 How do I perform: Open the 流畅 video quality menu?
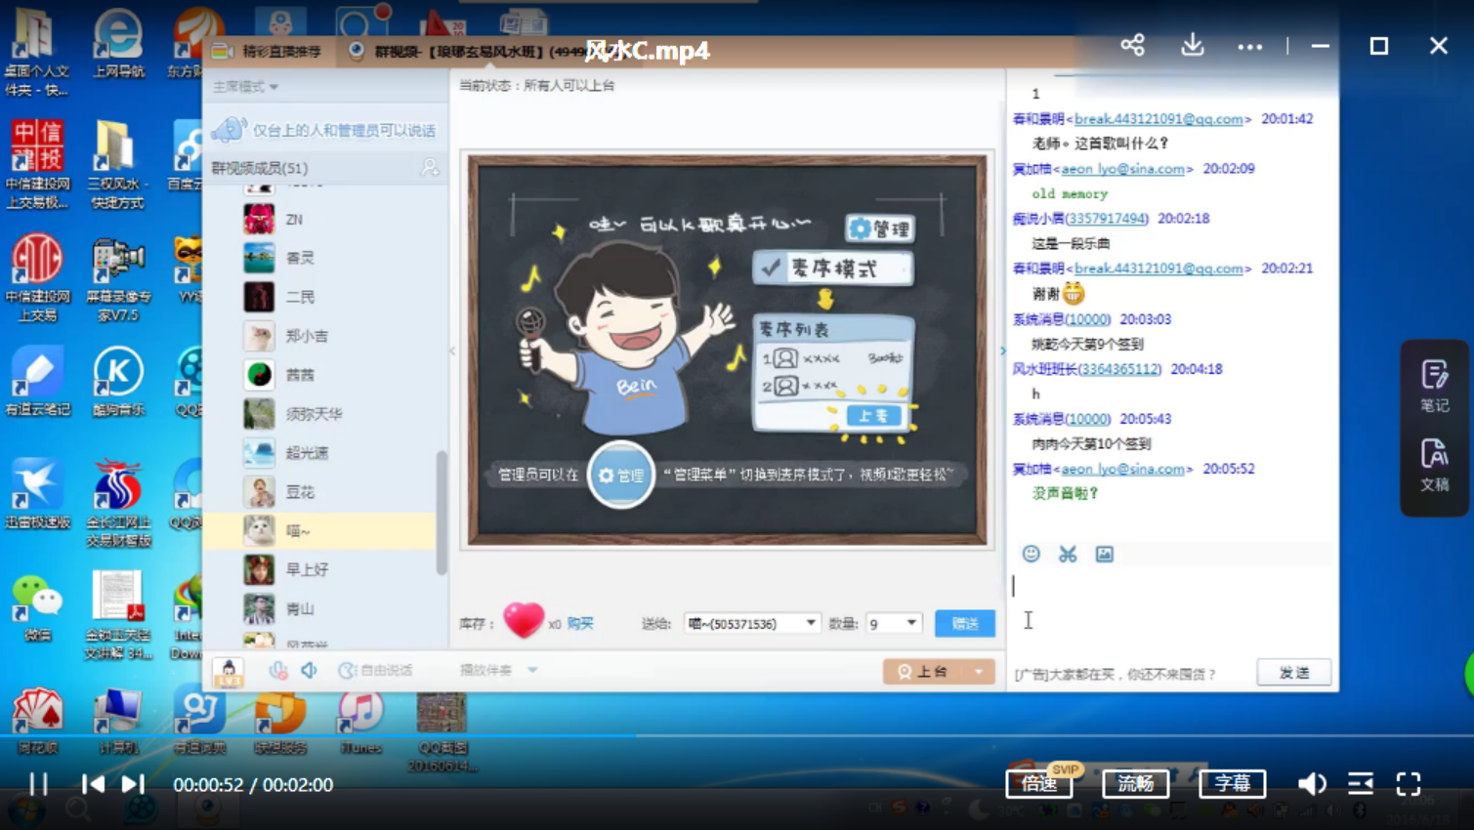click(1135, 783)
